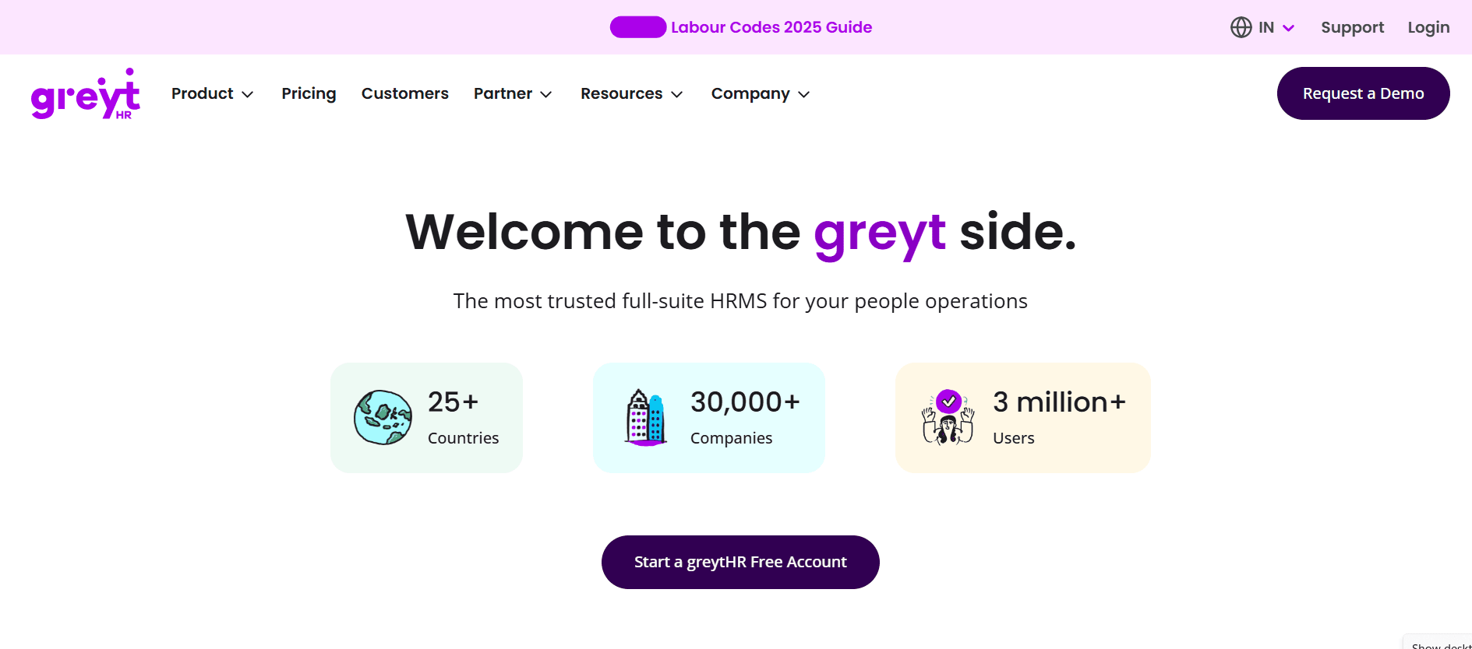Viewport: 1472px width, 649px height.
Task: Click the Users checkmark illustration icon
Action: click(x=948, y=418)
